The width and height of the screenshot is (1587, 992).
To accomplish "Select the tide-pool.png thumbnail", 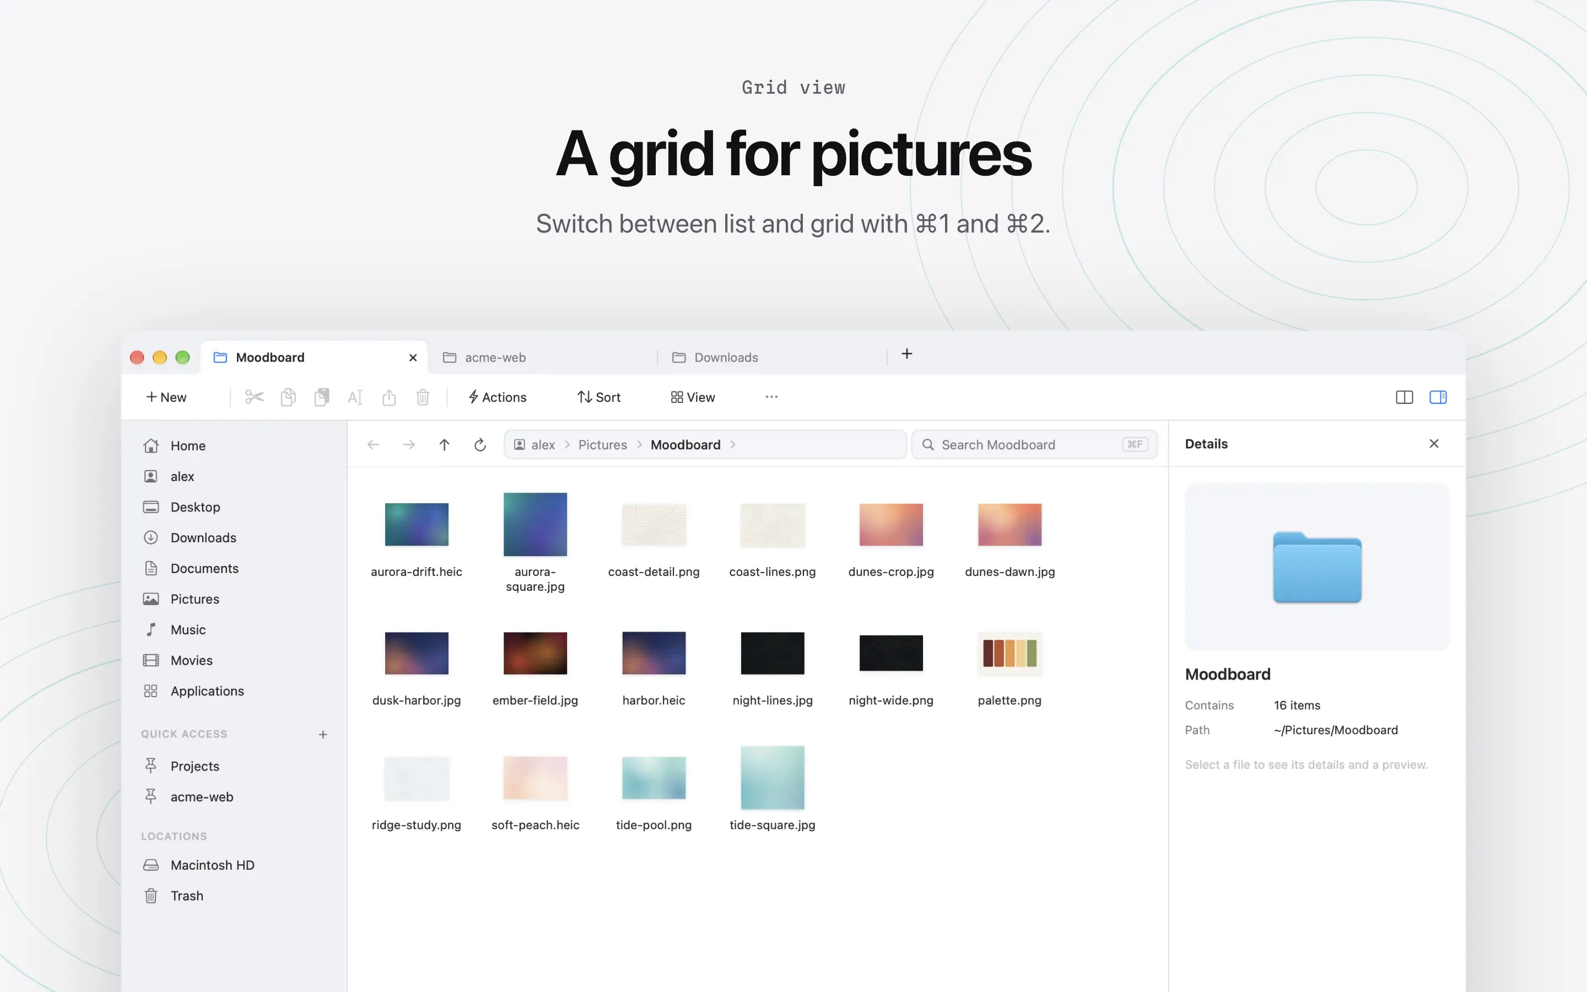I will tap(654, 778).
